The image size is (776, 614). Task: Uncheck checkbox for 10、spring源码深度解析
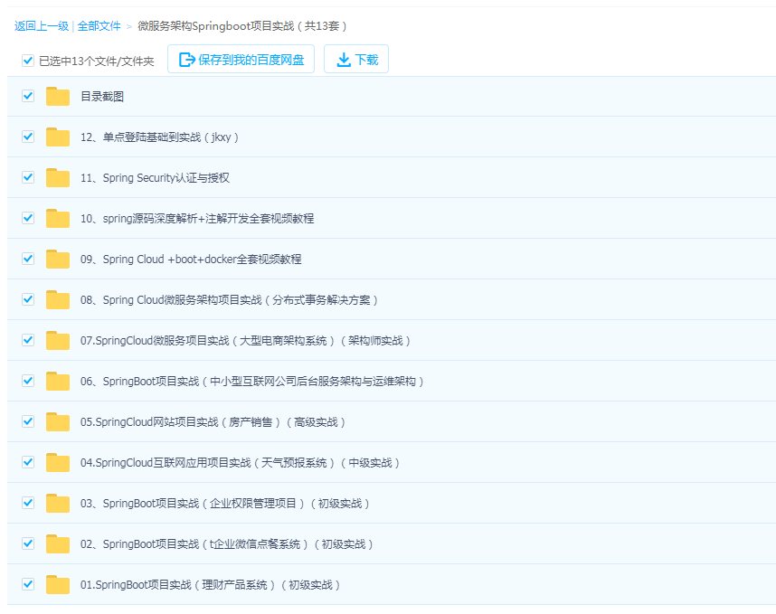(28, 218)
